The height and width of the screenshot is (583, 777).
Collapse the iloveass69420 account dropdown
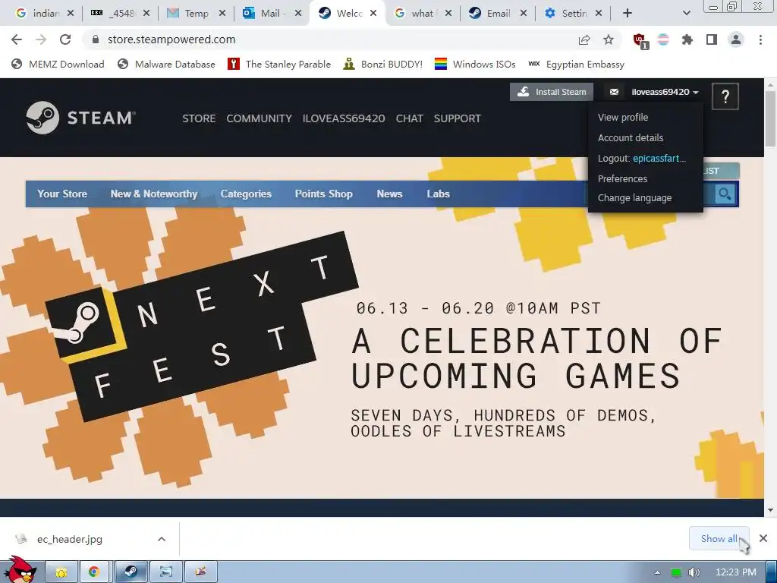click(x=665, y=92)
